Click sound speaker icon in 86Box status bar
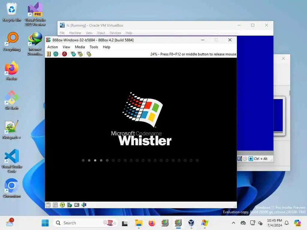Screen dimensions: 307x230 click(x=84, y=205)
